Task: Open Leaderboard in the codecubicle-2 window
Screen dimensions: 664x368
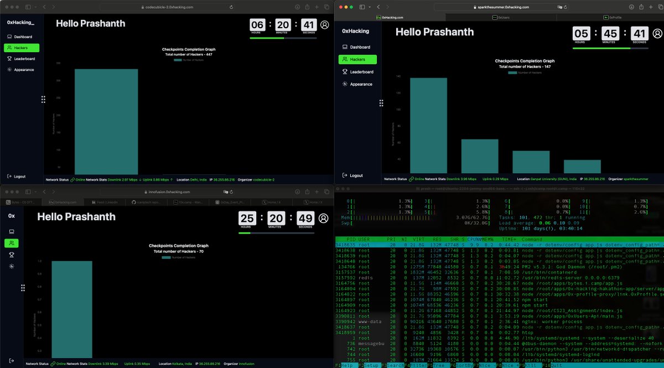Action: pos(22,59)
